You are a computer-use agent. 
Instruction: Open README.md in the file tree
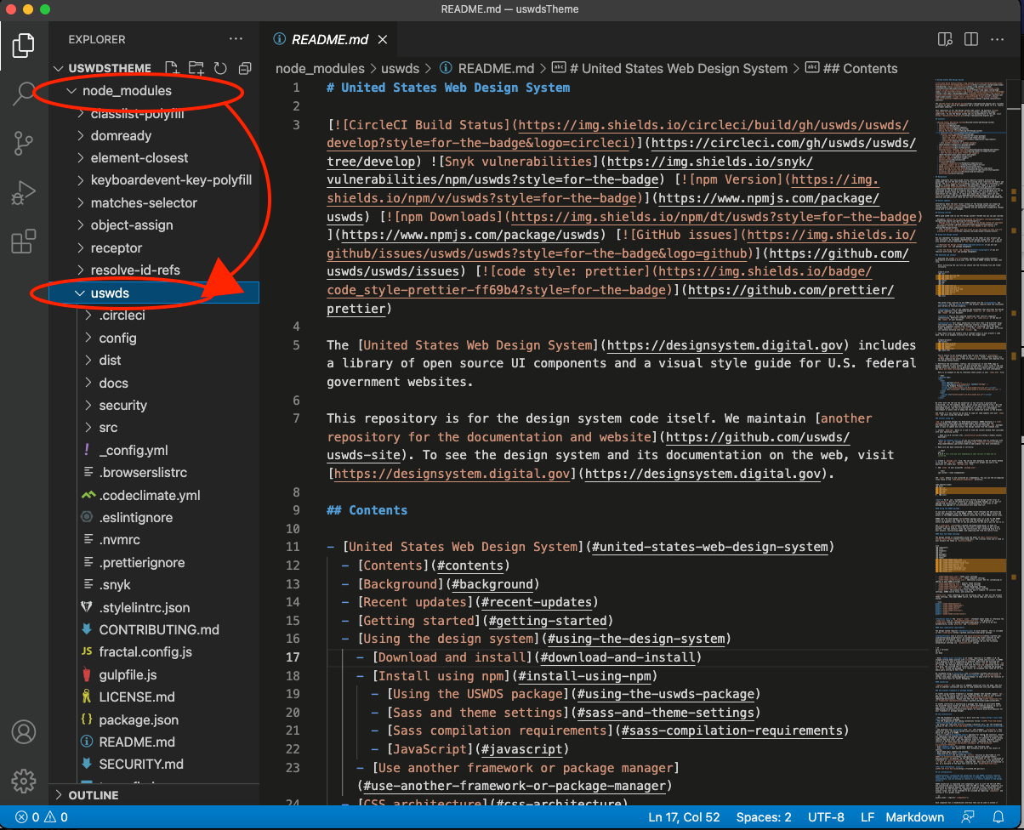[154, 742]
